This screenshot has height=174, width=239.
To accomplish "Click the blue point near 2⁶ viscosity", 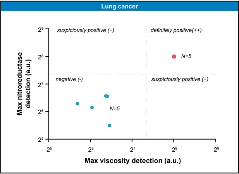I will click(92, 108).
